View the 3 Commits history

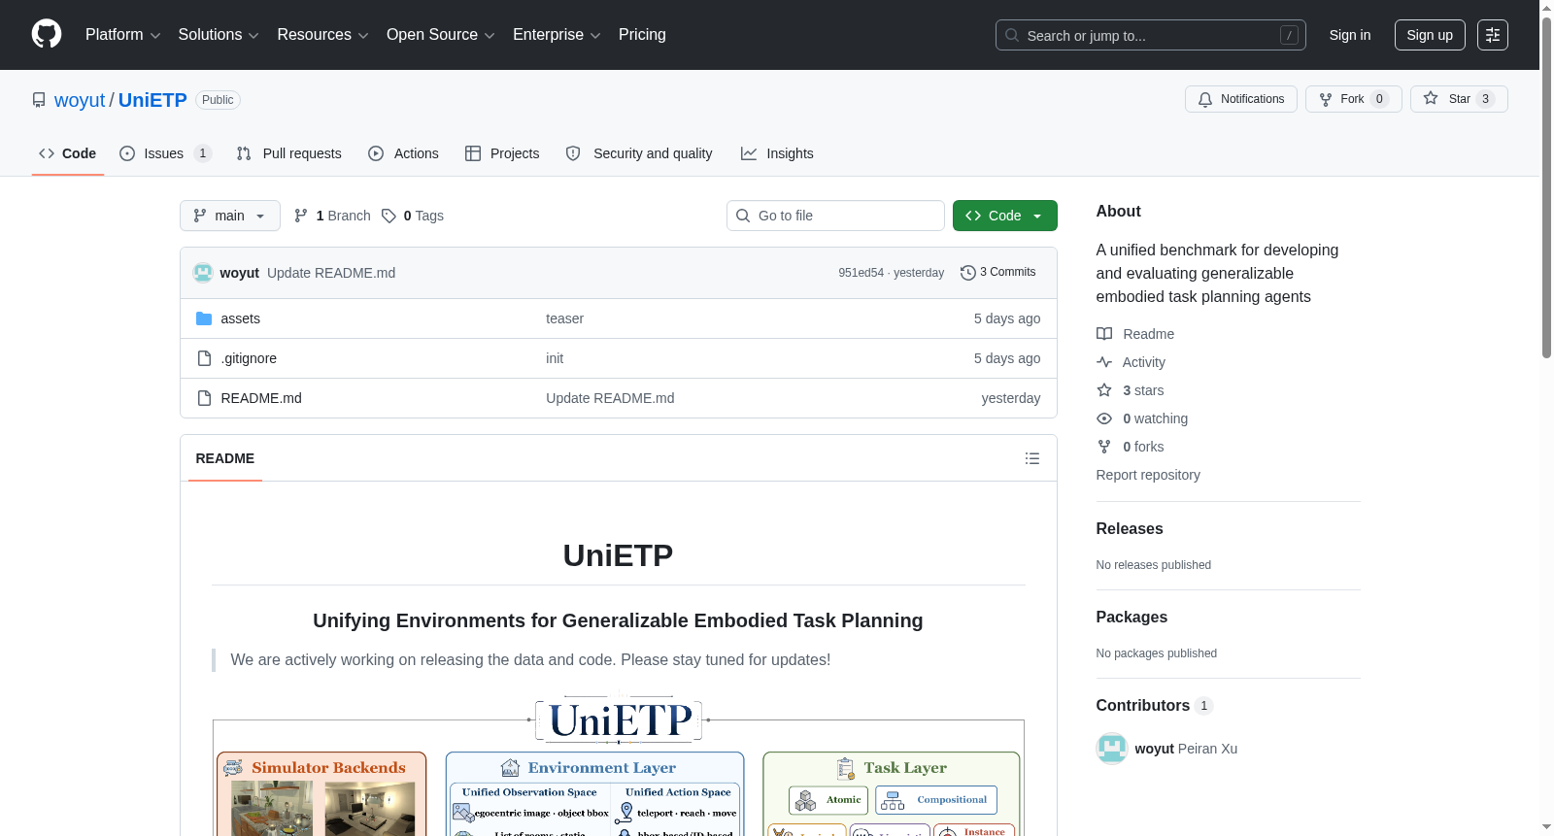click(x=998, y=273)
